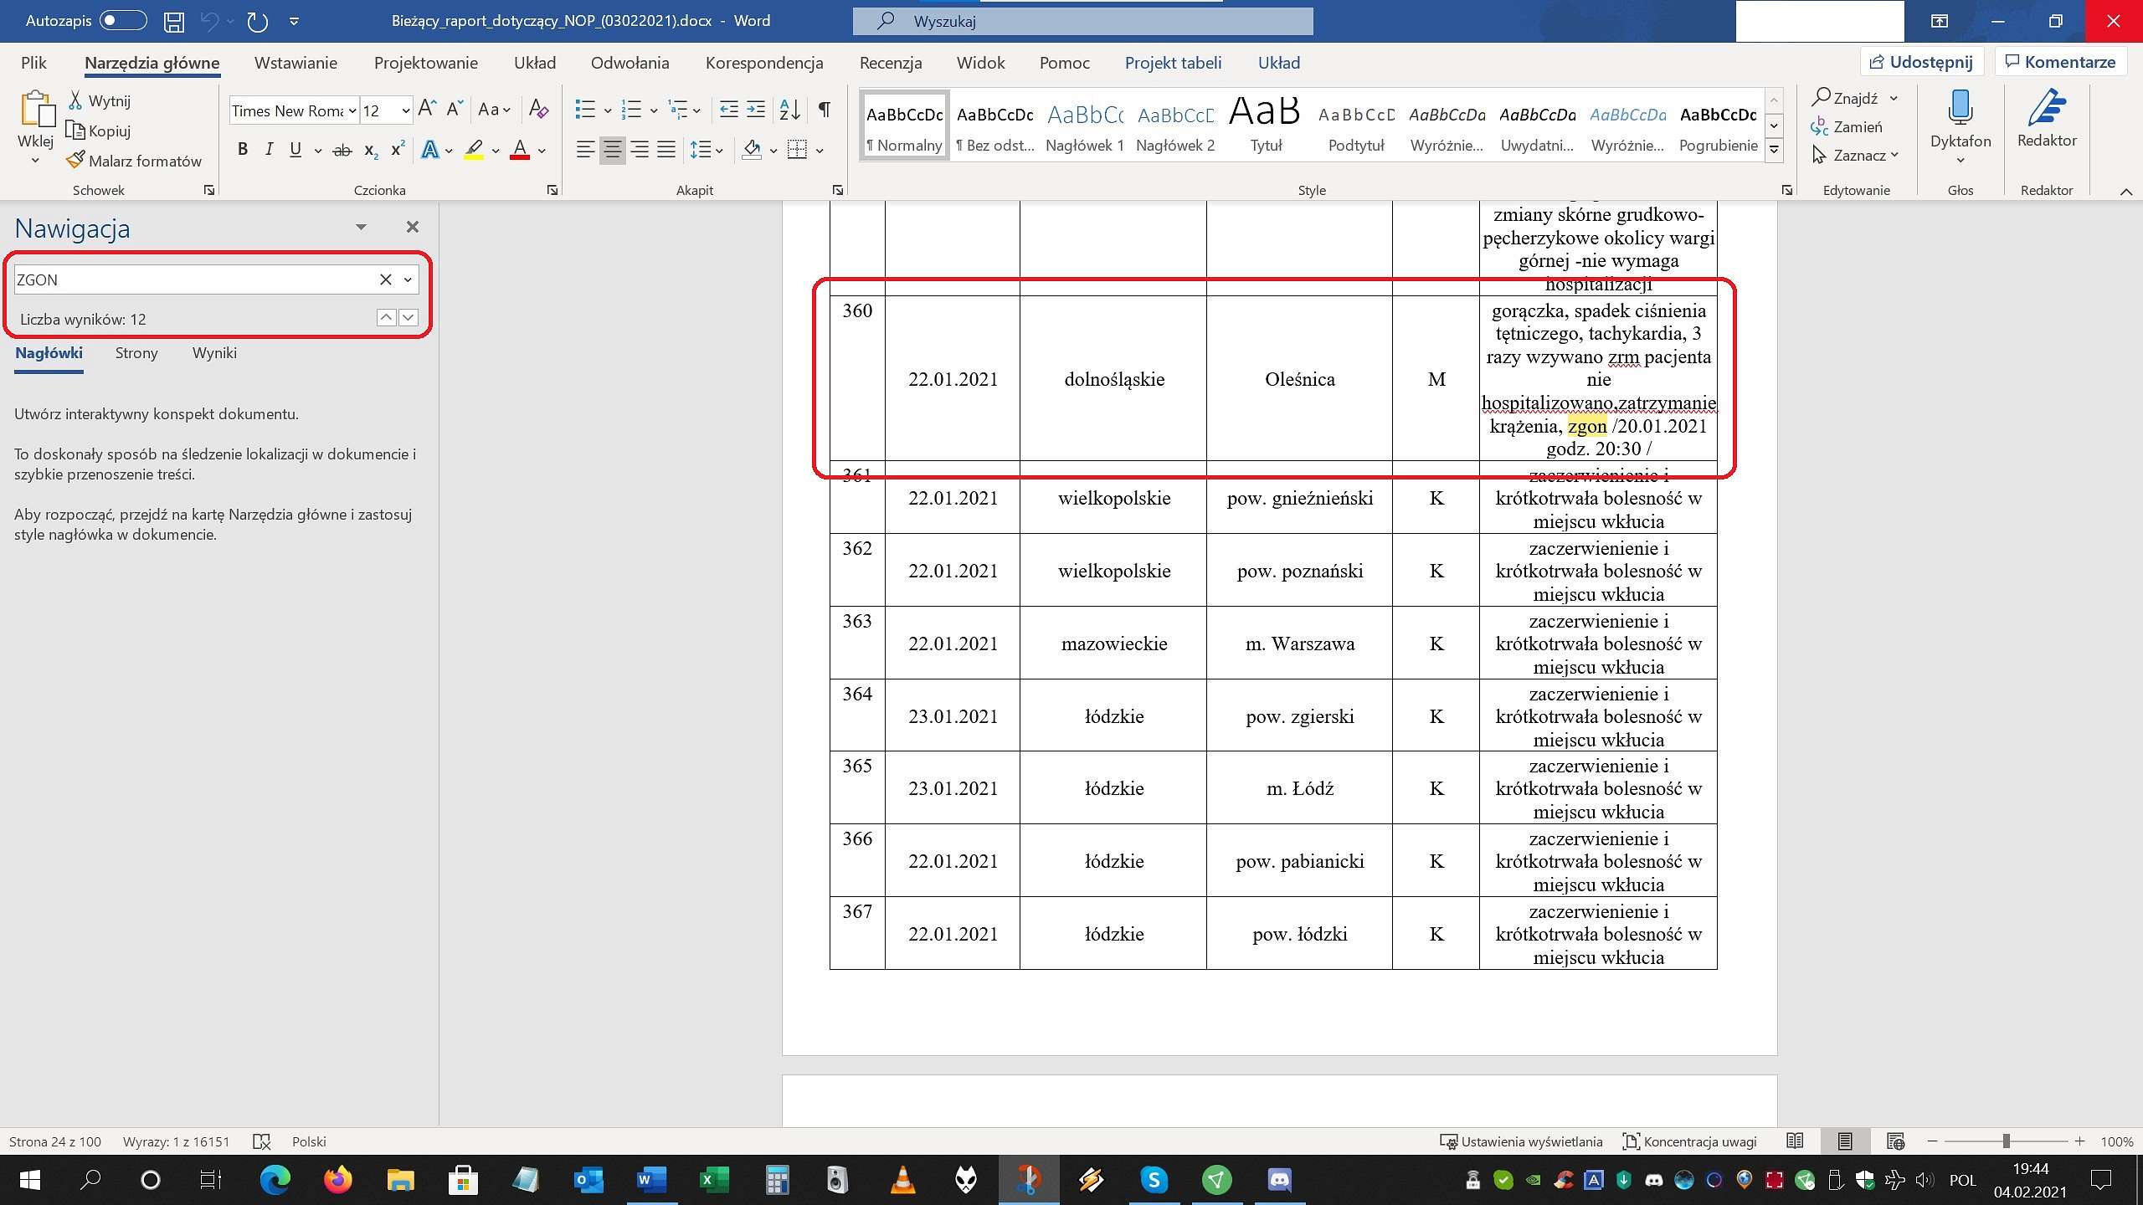Toggle superscript formatting

[398, 150]
